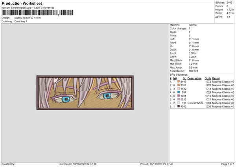Click the Trims value 31
This screenshot has height=167, width=236.
coord(190,35)
